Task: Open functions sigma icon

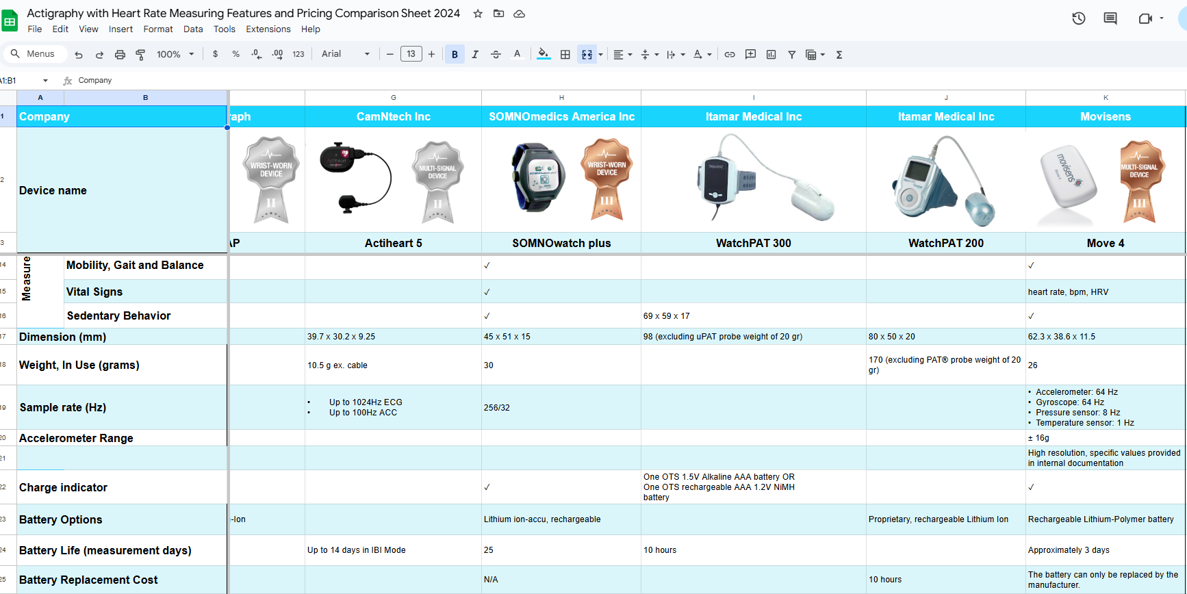Action: click(x=839, y=54)
